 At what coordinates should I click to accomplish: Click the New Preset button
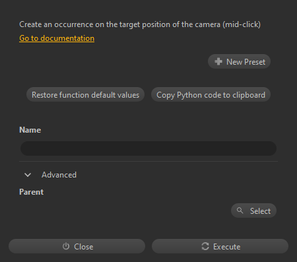(x=239, y=61)
